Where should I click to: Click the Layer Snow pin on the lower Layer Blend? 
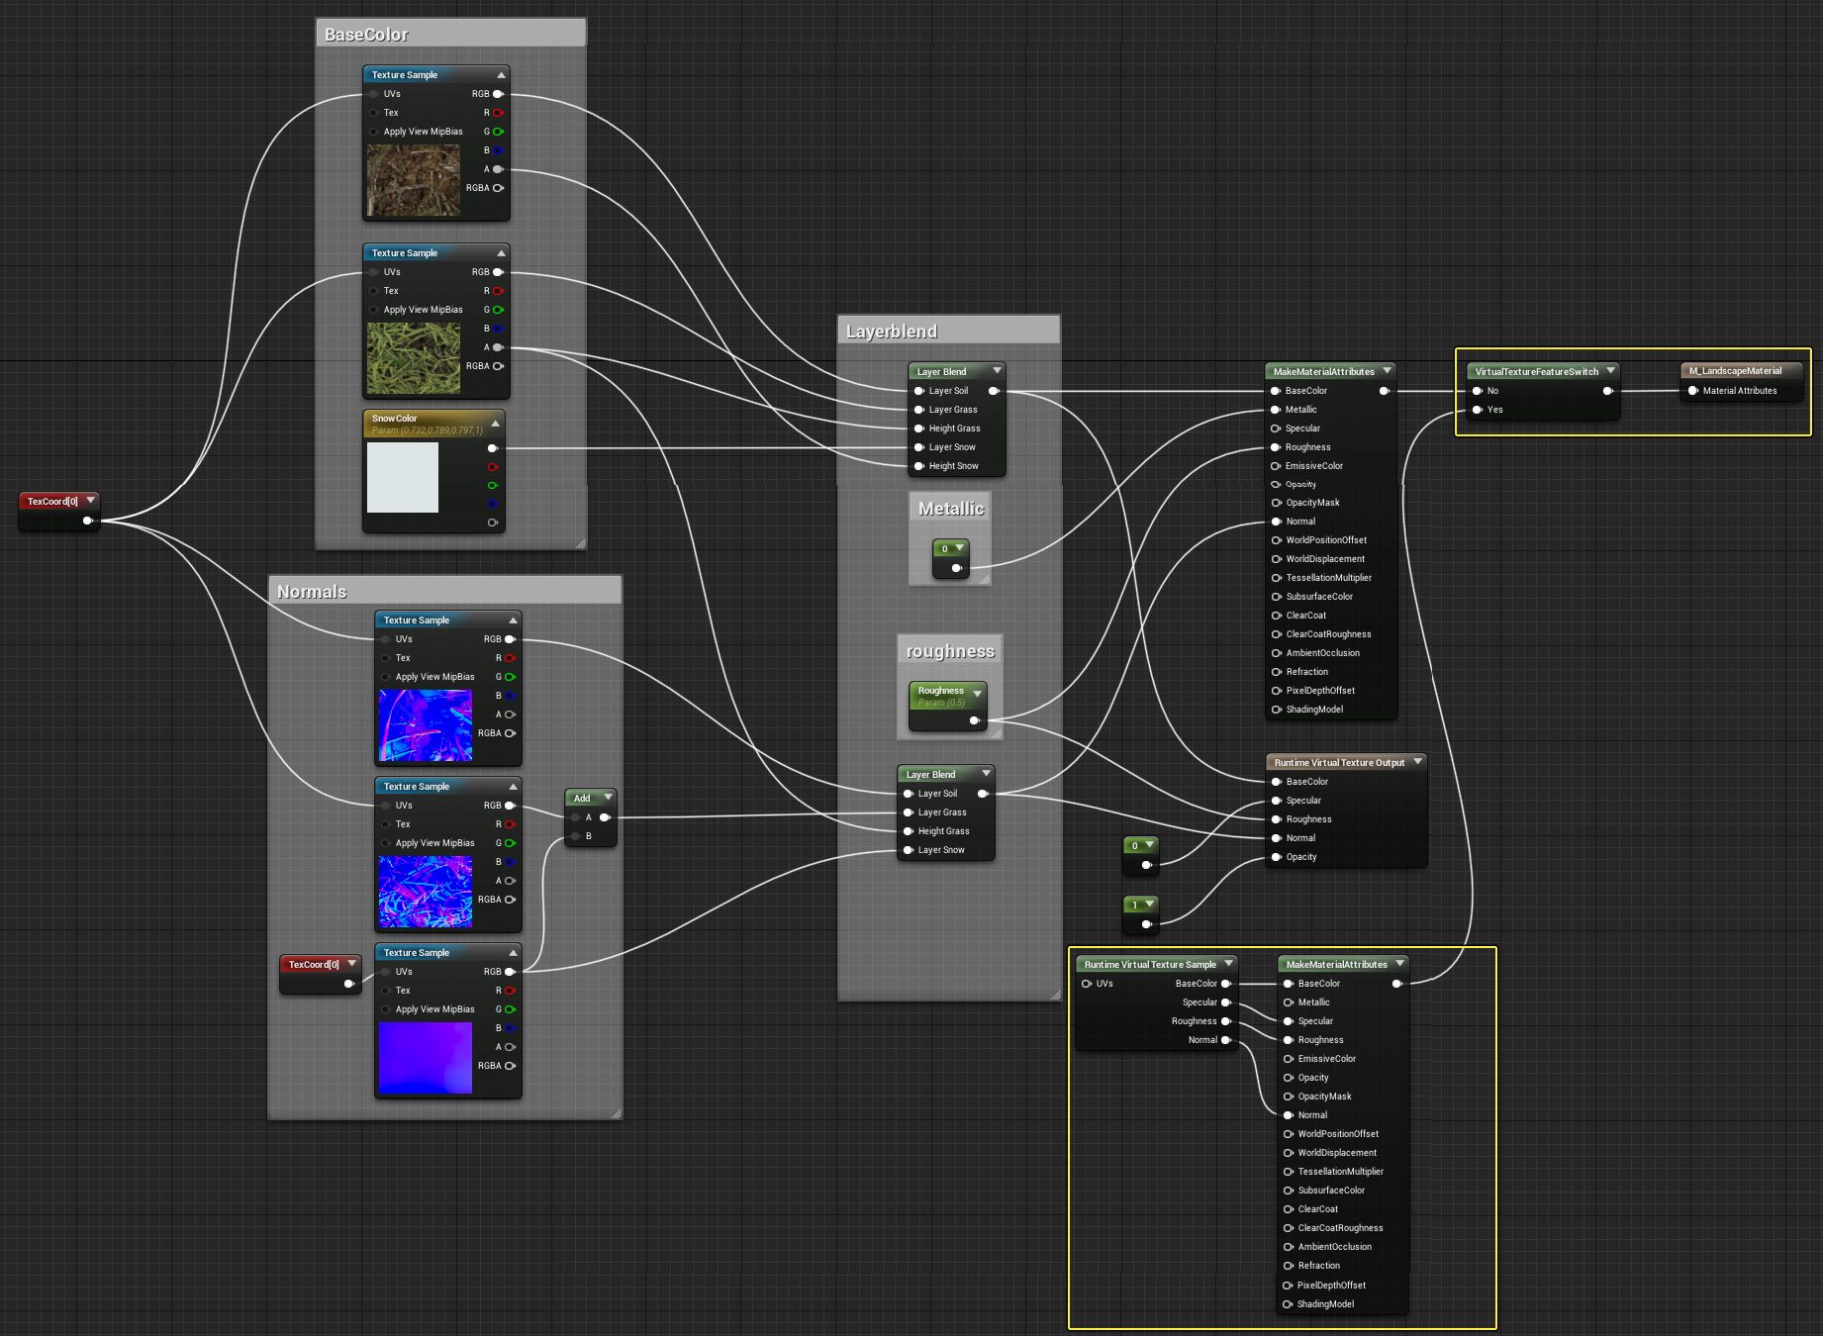[909, 849]
